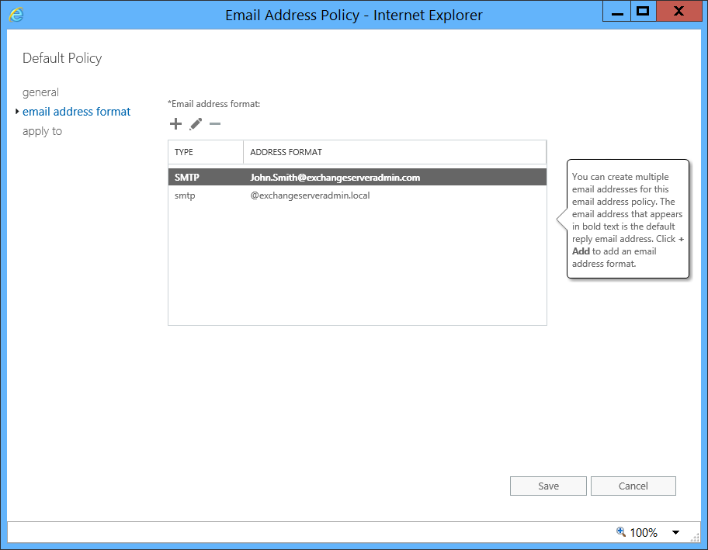Minimize the Internet Explorer window
Screen dimensions: 708x550
pyautogui.click(x=617, y=12)
